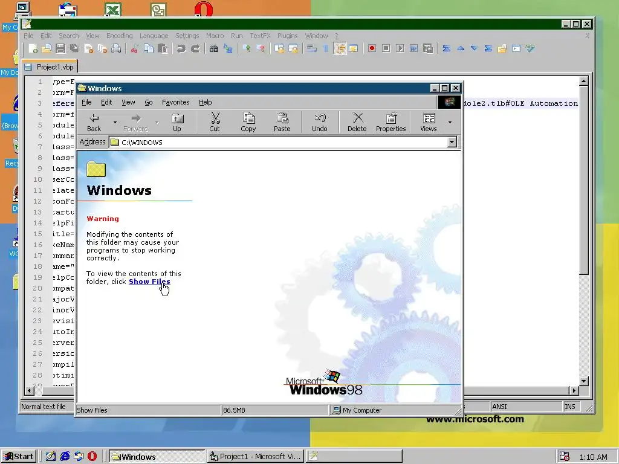Click the Close All icon in Notepad++ toolbar
Image resolution: width=619 pixels, height=464 pixels.
102,49
